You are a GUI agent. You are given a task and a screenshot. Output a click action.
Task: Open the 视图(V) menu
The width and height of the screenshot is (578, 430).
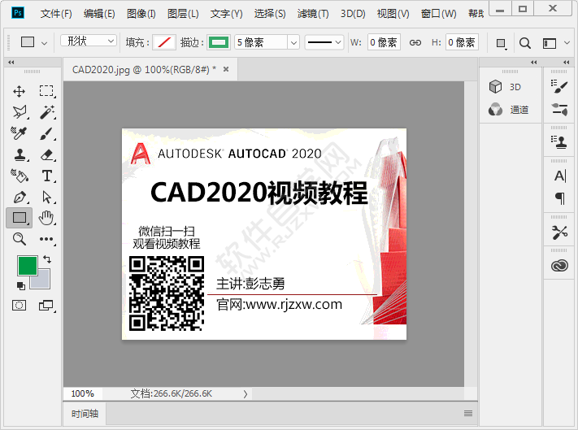(393, 14)
